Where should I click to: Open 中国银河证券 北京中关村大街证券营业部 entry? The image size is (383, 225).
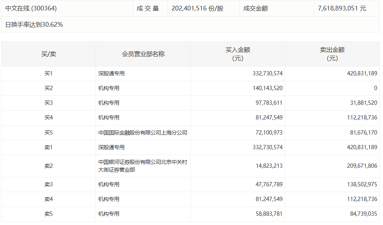143,166
